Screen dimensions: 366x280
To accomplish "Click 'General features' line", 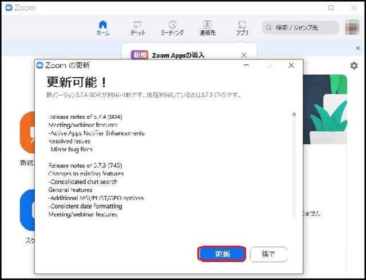I will pyautogui.click(x=70, y=190).
